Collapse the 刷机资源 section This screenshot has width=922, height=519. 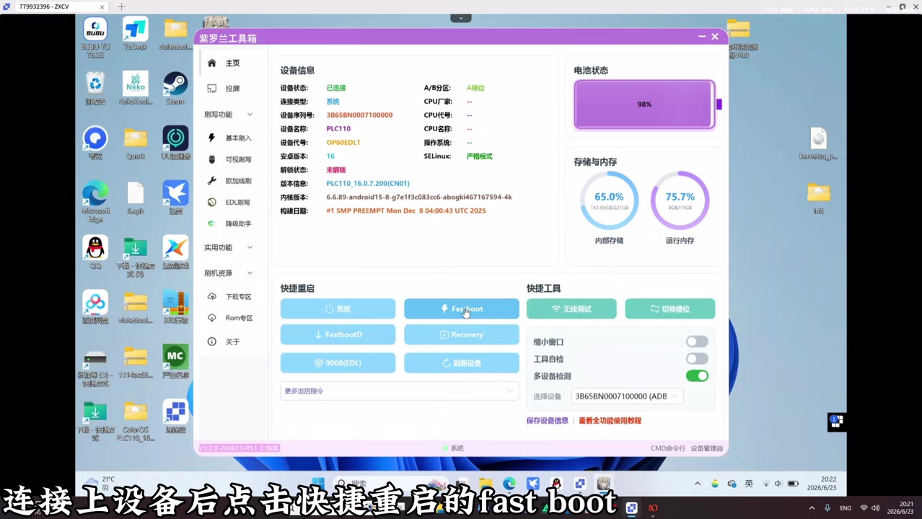tap(229, 273)
